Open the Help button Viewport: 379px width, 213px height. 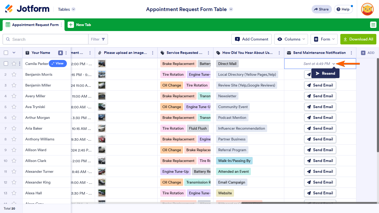(343, 9)
